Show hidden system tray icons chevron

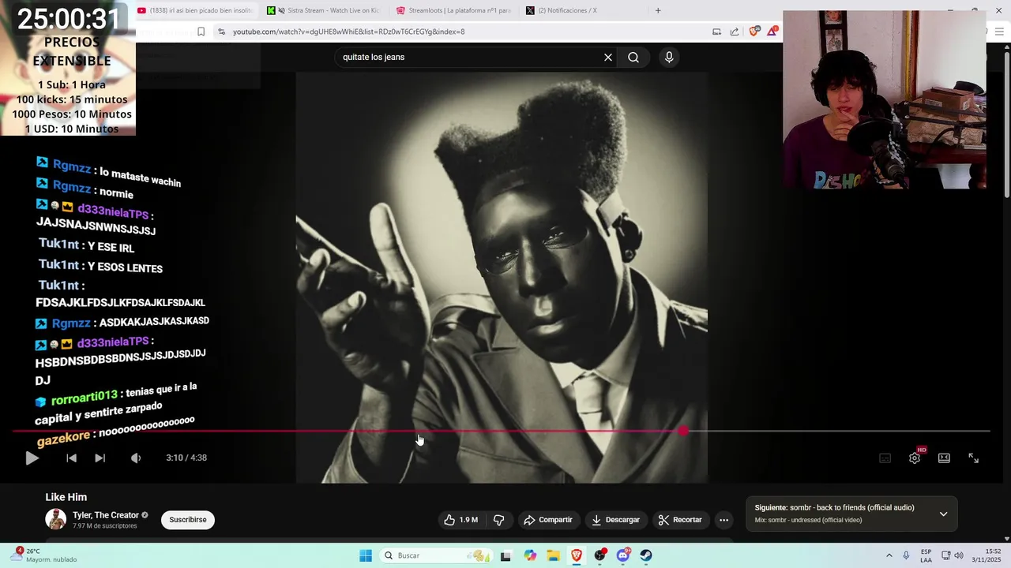pyautogui.click(x=889, y=555)
